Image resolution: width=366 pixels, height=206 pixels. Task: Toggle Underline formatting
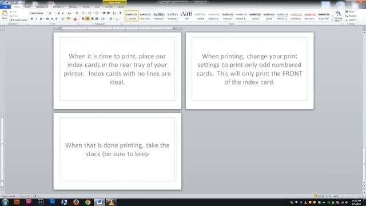click(x=41, y=19)
